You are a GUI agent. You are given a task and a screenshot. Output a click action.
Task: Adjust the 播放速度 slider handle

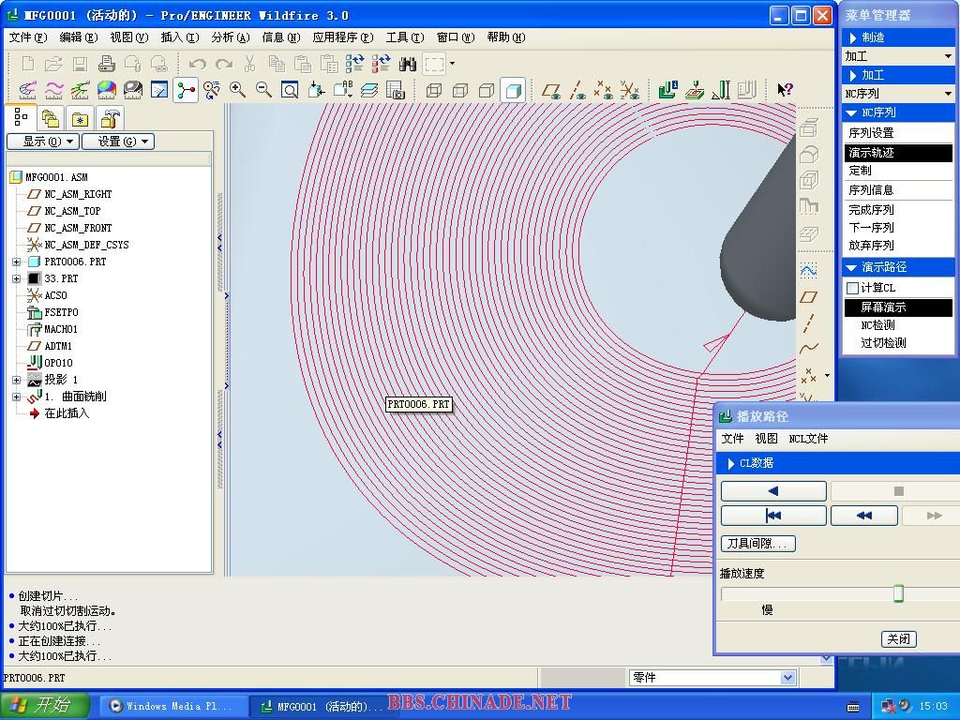(898, 593)
